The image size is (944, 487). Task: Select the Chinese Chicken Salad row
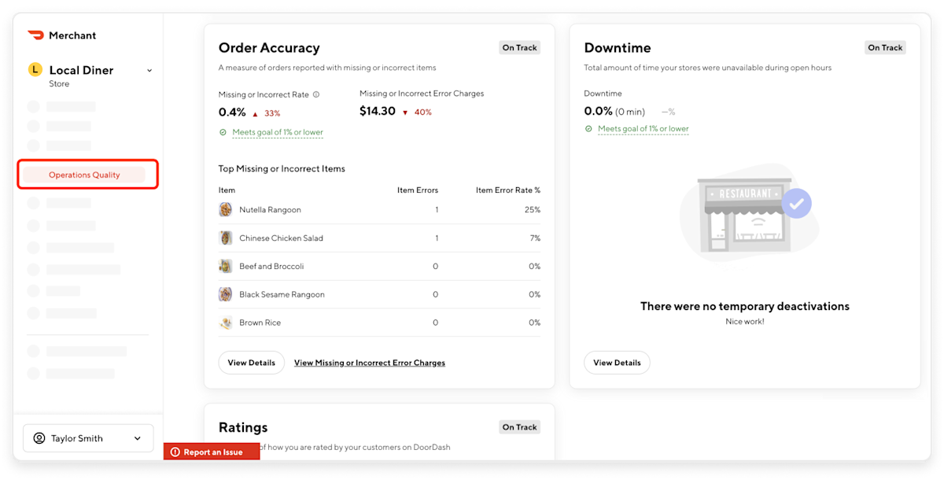click(380, 238)
